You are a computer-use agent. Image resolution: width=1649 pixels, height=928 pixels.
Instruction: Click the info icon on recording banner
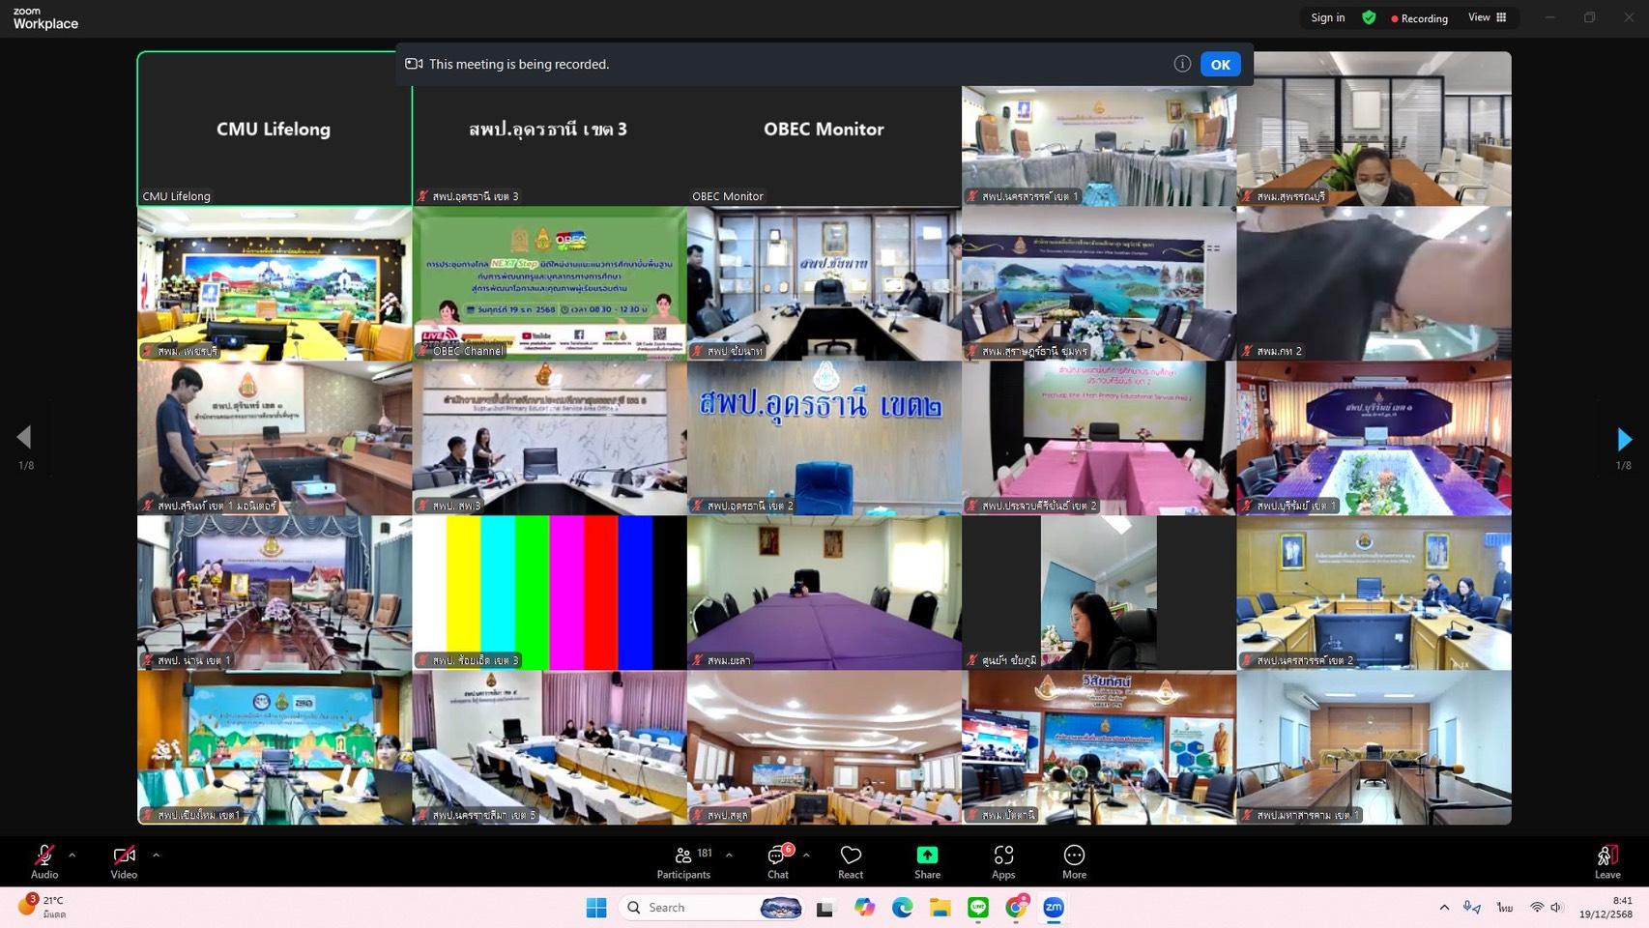[x=1181, y=64]
